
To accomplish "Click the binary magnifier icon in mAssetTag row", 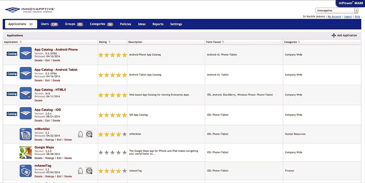I will (x=89, y=171).
